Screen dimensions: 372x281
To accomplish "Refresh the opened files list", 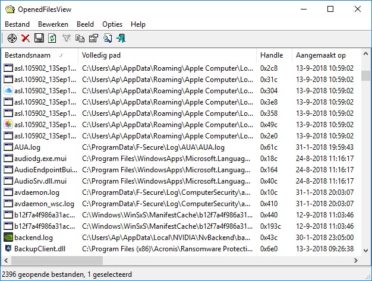I will click(x=52, y=39).
